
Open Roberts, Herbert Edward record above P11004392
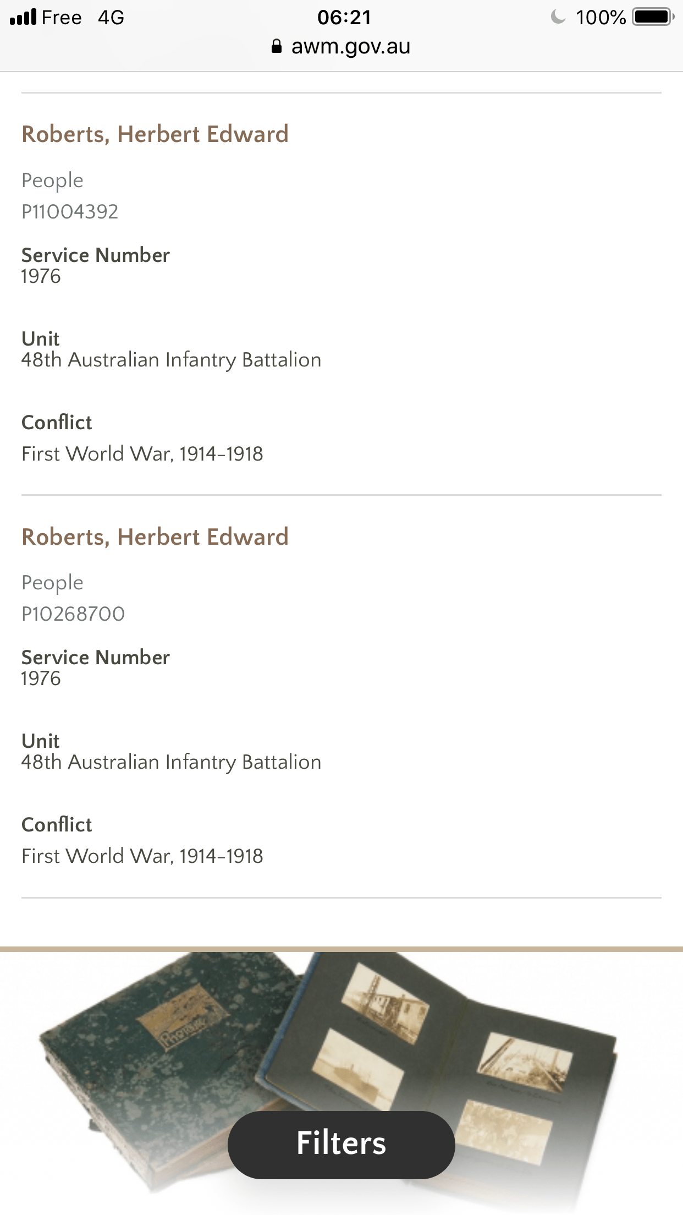pyautogui.click(x=155, y=134)
